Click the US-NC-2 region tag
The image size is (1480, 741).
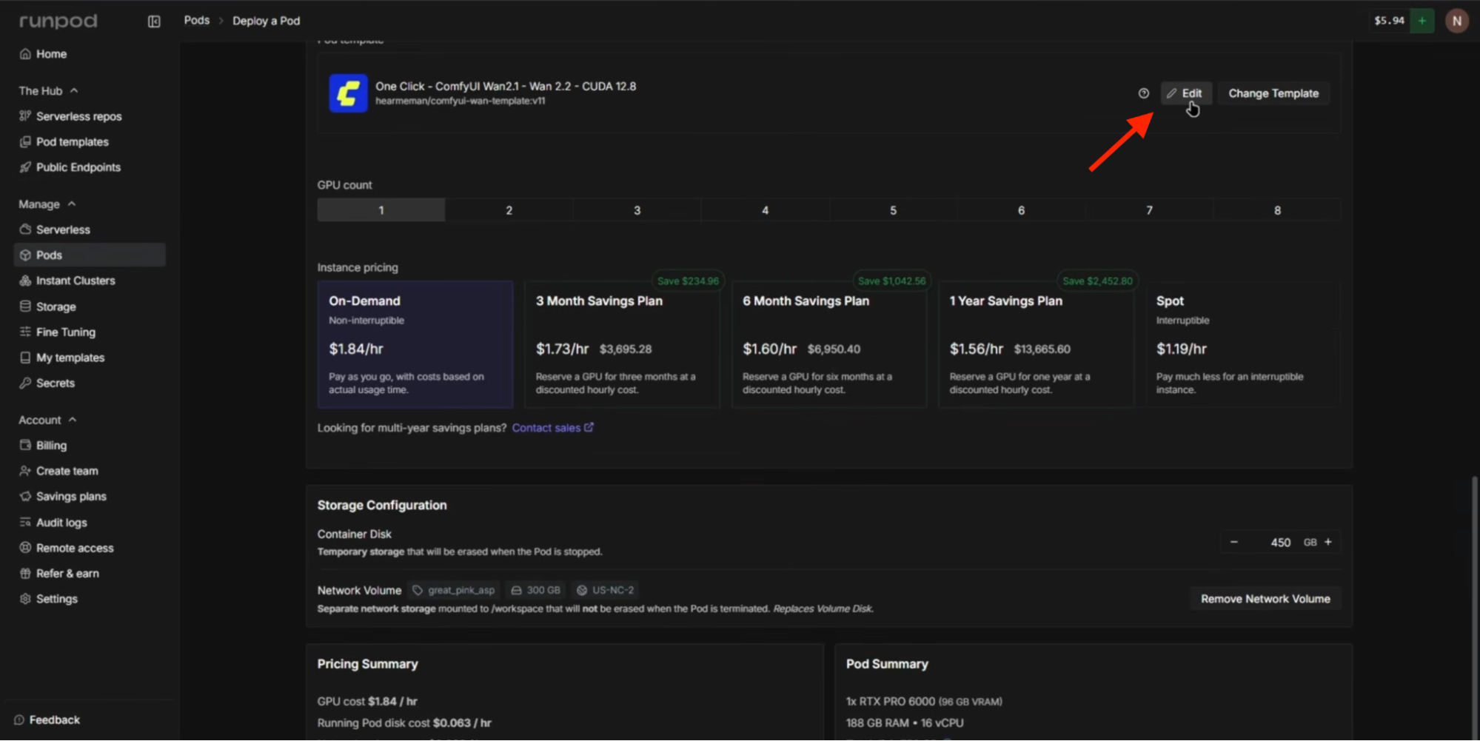pyautogui.click(x=606, y=590)
